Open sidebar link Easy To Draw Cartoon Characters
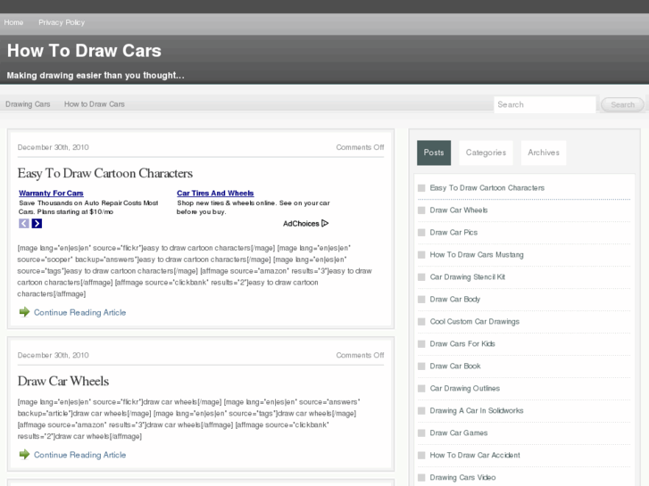Viewport: 649px width, 486px height. pos(487,188)
